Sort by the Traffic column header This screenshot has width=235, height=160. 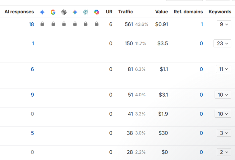126,12
